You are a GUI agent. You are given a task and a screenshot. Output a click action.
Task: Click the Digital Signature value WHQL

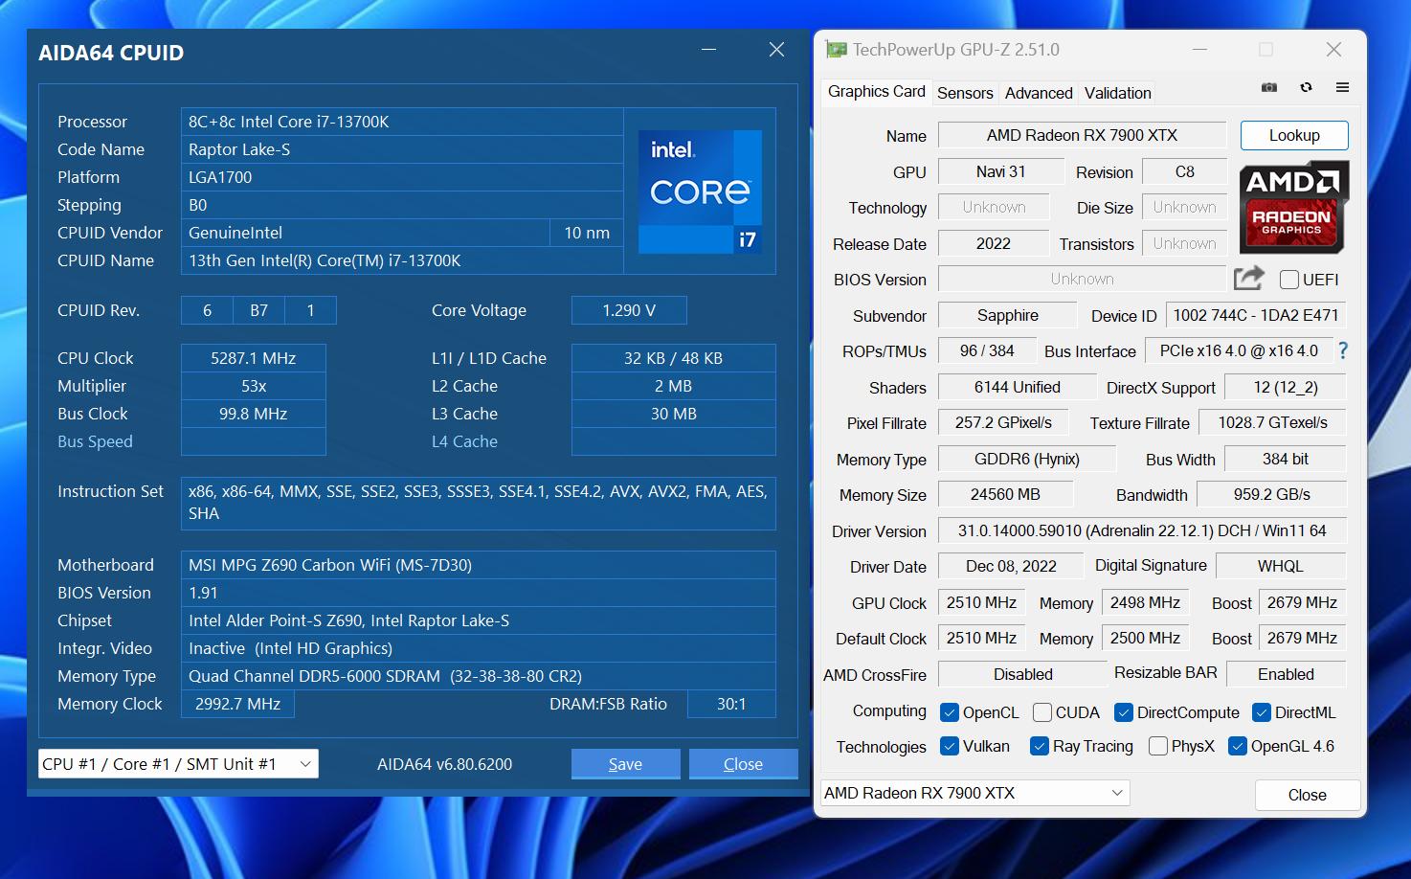click(x=1280, y=566)
